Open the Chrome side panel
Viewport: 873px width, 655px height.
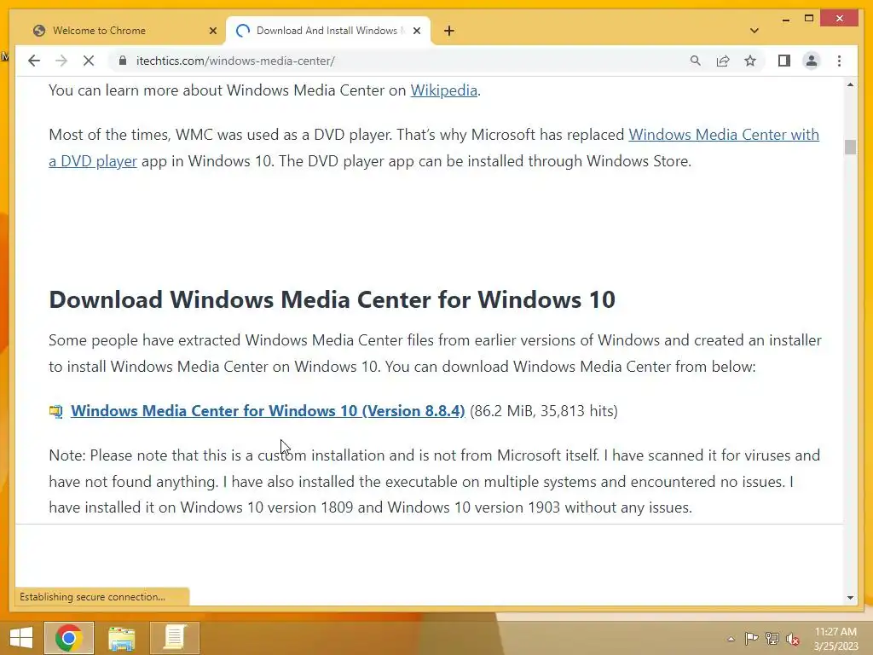tap(784, 61)
